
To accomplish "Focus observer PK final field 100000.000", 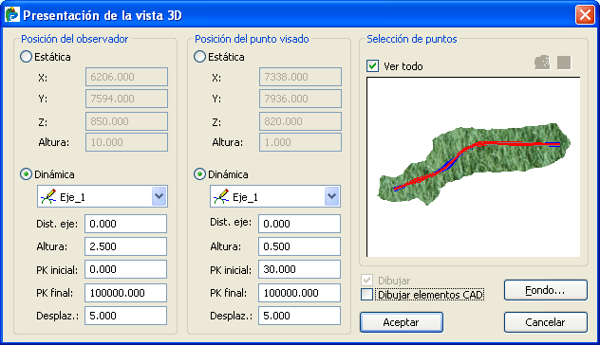I will [x=125, y=293].
